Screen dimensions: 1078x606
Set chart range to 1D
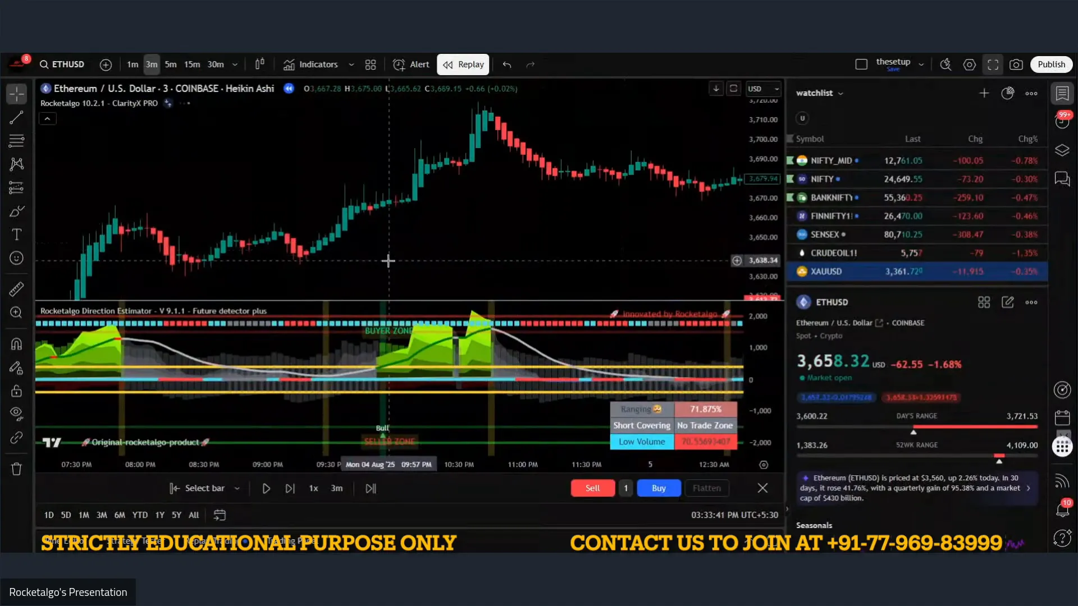click(49, 515)
